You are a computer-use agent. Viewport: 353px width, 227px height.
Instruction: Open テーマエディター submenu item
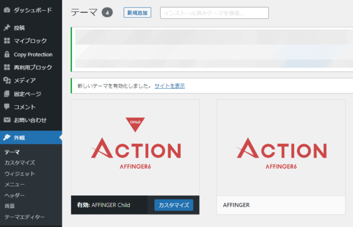[x=25, y=217]
